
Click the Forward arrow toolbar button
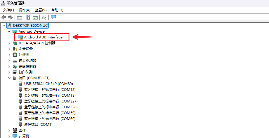tap(11, 17)
